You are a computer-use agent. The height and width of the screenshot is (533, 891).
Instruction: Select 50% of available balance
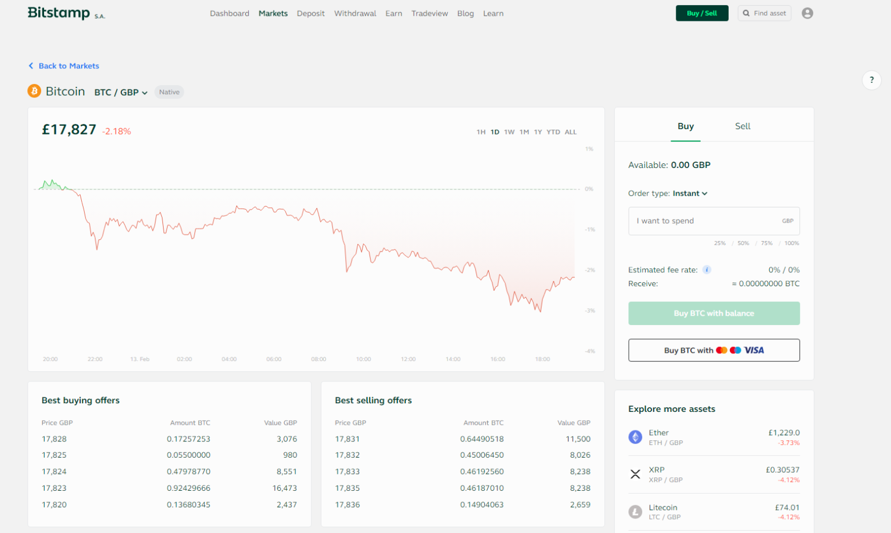[x=743, y=243]
